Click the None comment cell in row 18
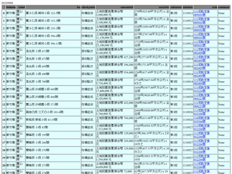This screenshot has height=174, width=232. [x=224, y=150]
